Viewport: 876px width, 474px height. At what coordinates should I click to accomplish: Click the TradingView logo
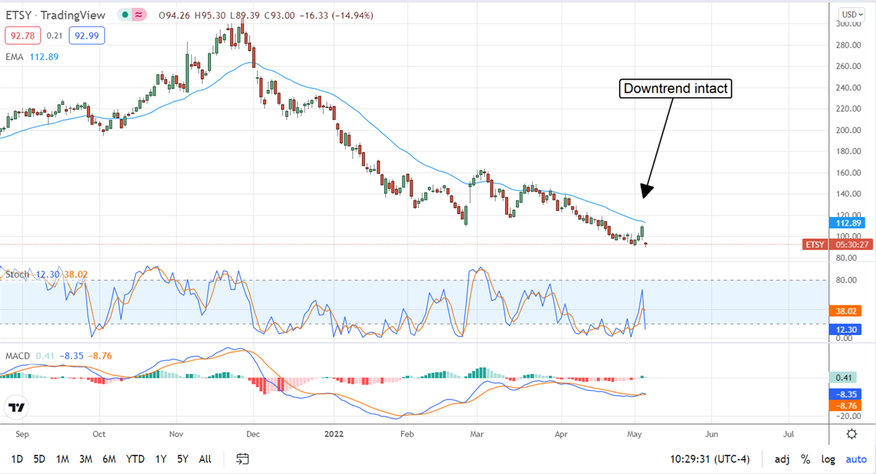click(x=18, y=407)
